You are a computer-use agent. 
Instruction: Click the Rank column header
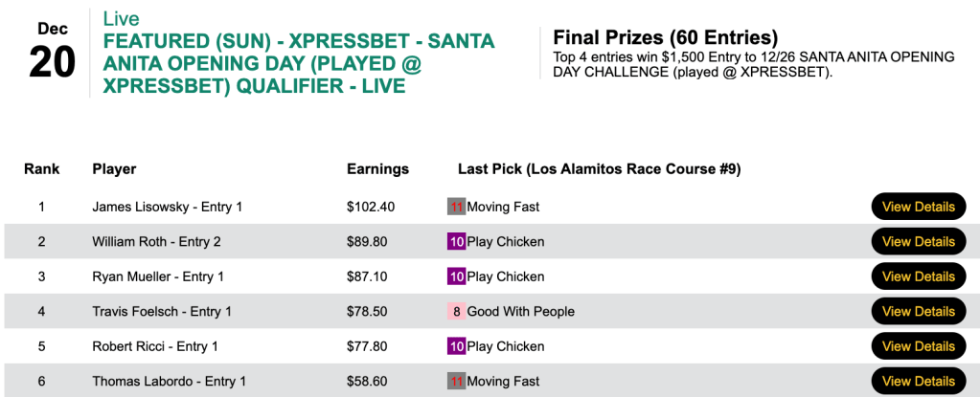tap(42, 169)
